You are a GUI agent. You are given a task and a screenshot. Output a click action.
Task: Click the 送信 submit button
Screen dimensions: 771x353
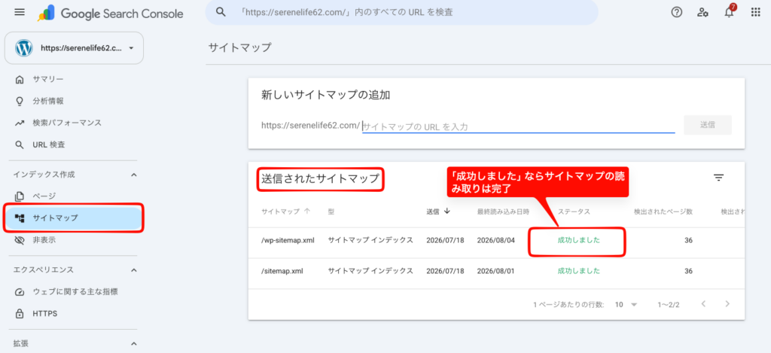click(x=707, y=125)
